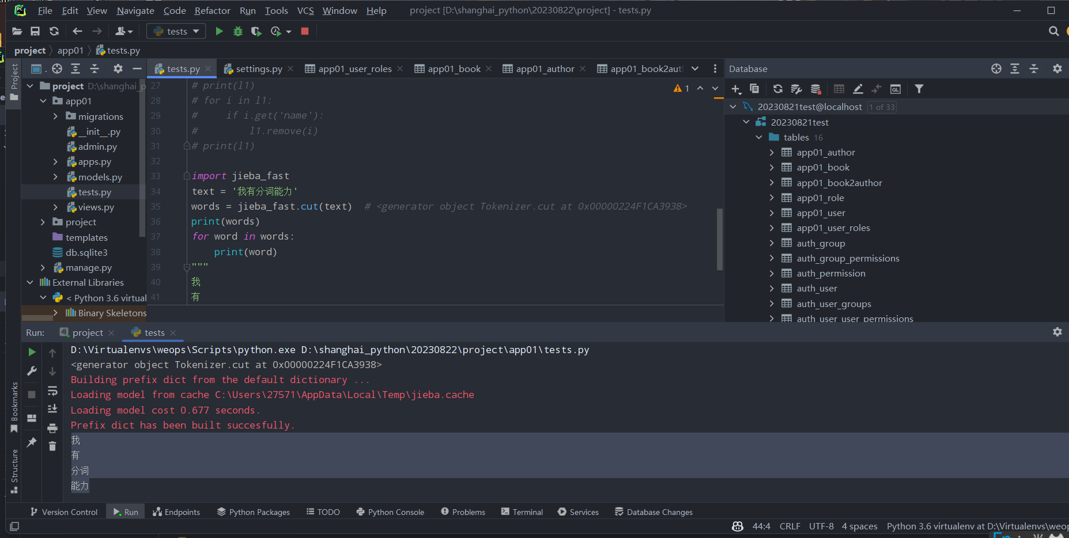Run the tests configuration with green play button
Screen dimensions: 1069x538
219,31
